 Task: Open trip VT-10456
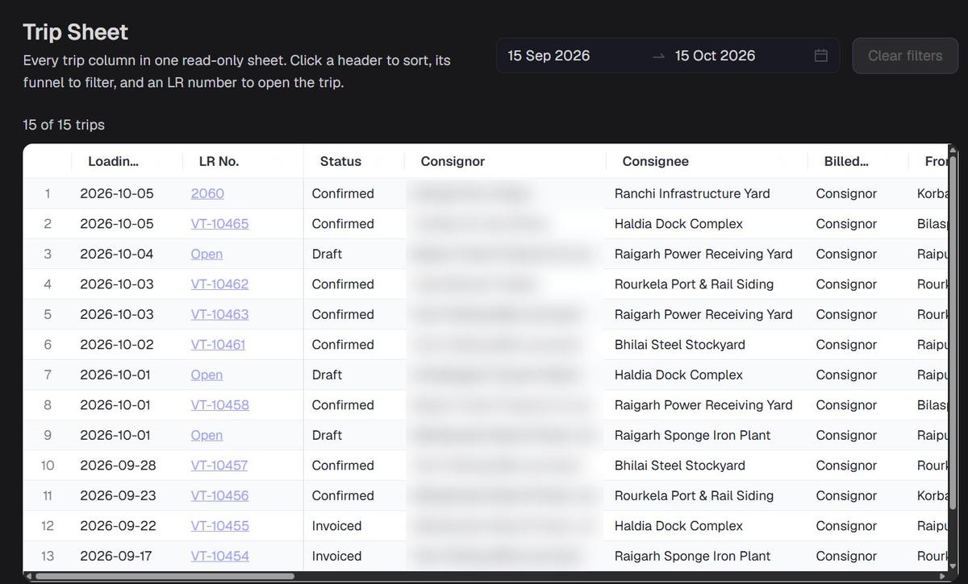pos(219,495)
